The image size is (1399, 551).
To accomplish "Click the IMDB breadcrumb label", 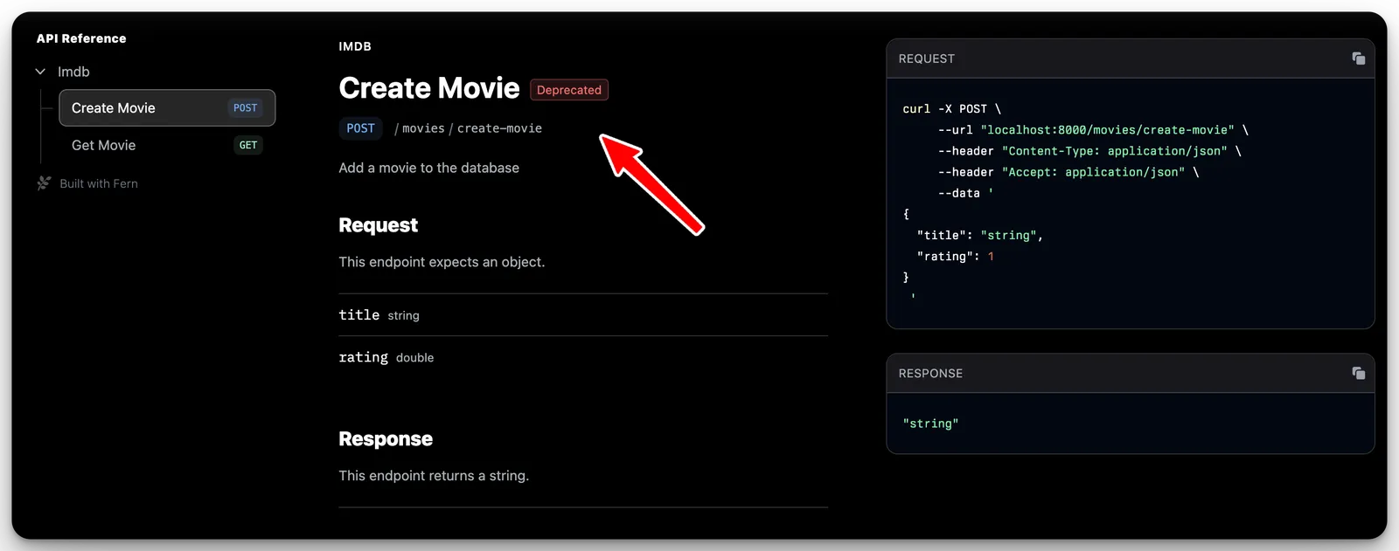I will coord(355,46).
